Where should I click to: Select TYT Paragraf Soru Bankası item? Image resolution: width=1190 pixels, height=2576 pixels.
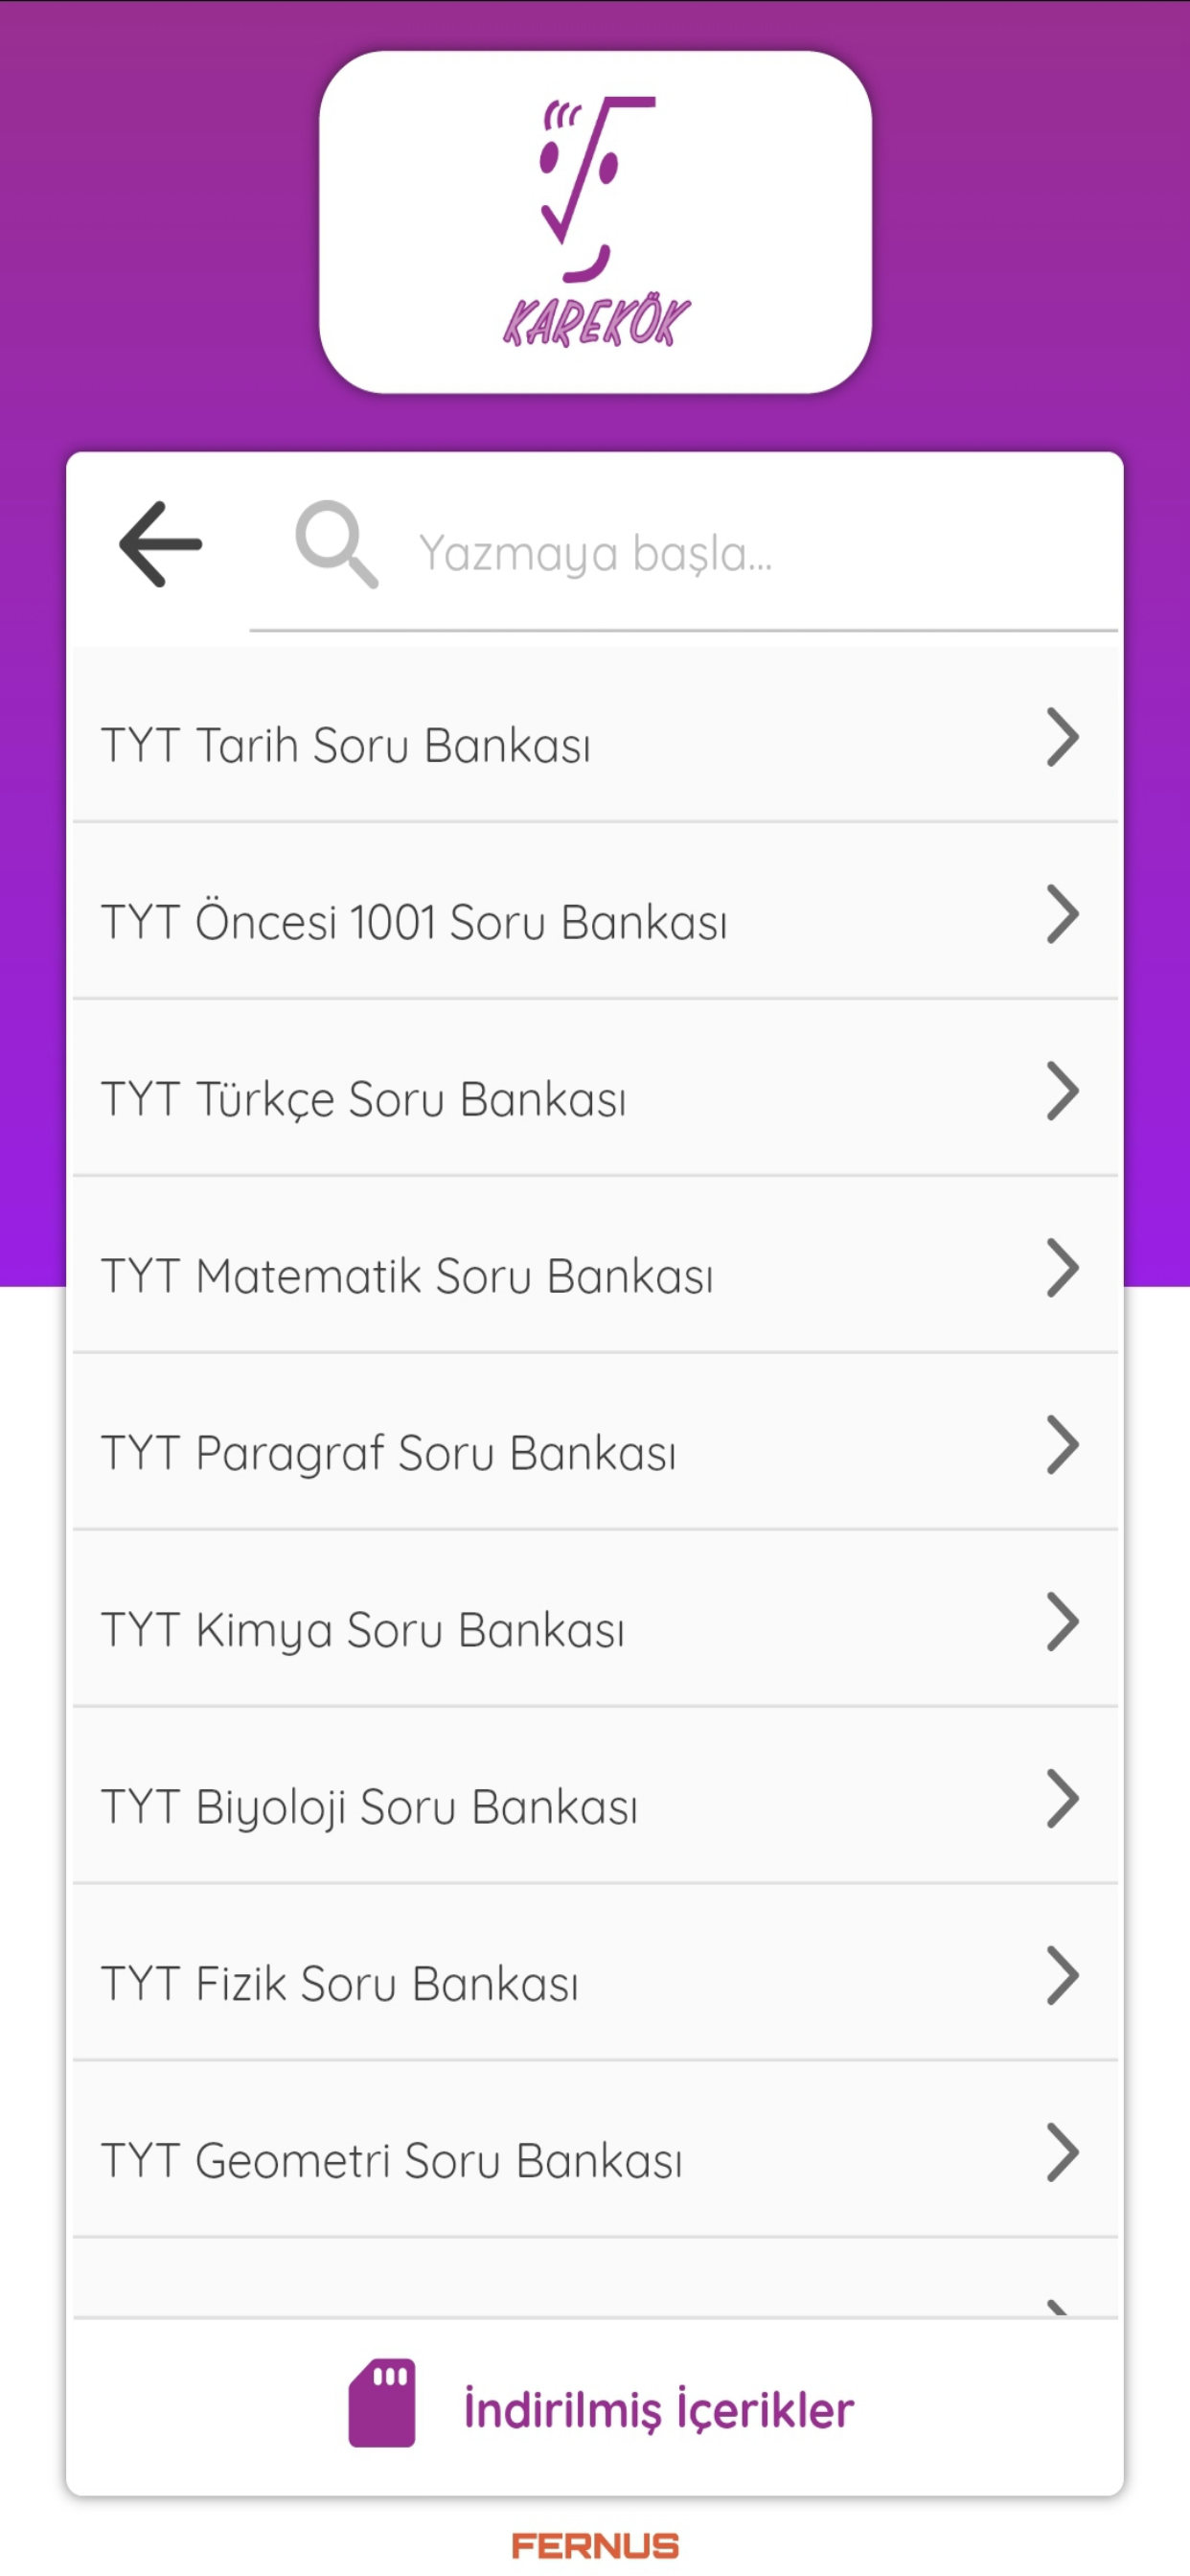pos(390,1452)
